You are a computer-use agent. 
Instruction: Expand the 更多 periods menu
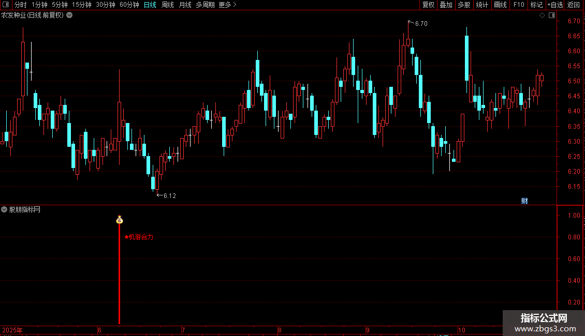[x=227, y=5]
